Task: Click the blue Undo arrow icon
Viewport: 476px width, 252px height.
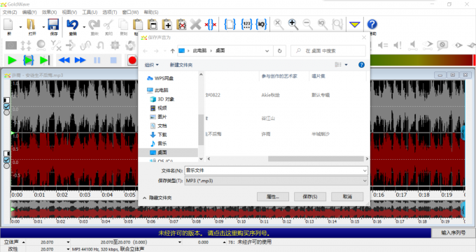Action: 73,24
